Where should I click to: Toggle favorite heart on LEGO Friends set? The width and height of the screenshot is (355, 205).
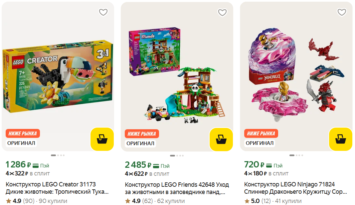222,12
